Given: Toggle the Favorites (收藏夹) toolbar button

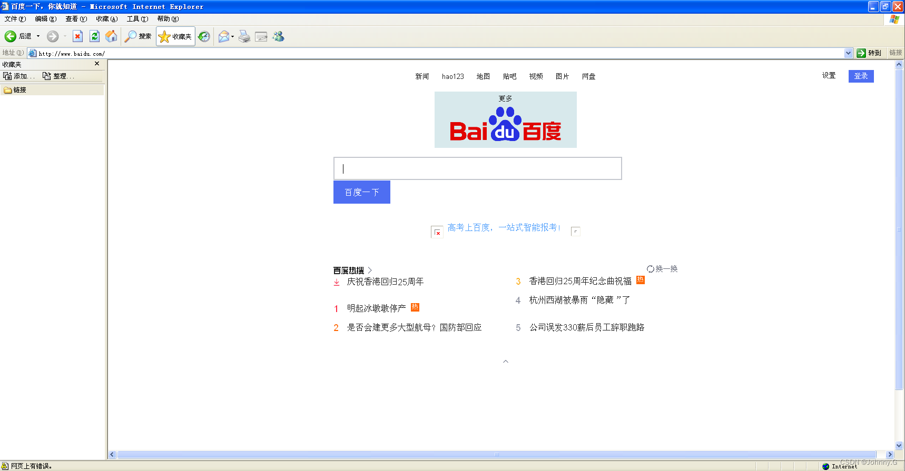Looking at the screenshot, I should 175,36.
